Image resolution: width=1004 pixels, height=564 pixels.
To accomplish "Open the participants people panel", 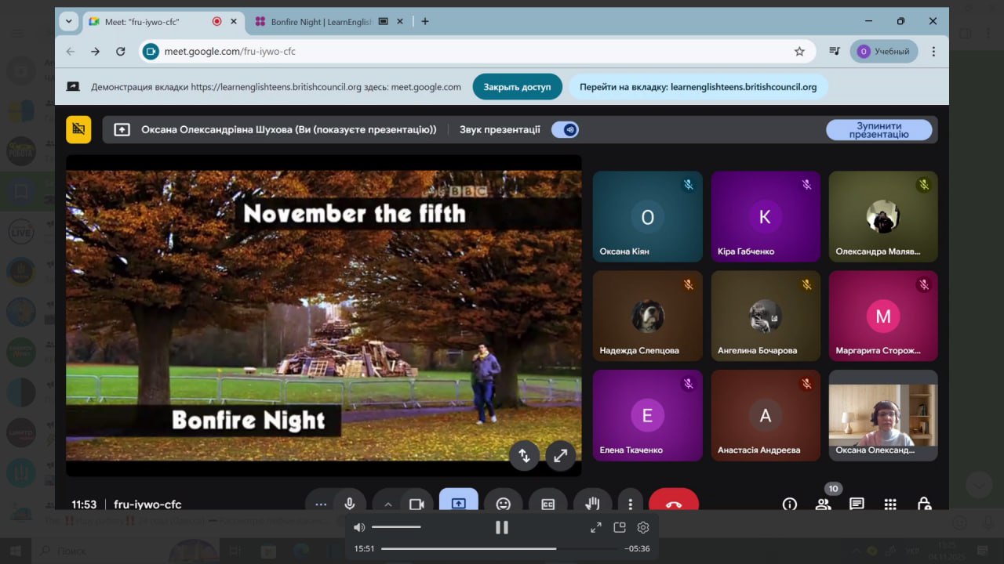I will (823, 504).
